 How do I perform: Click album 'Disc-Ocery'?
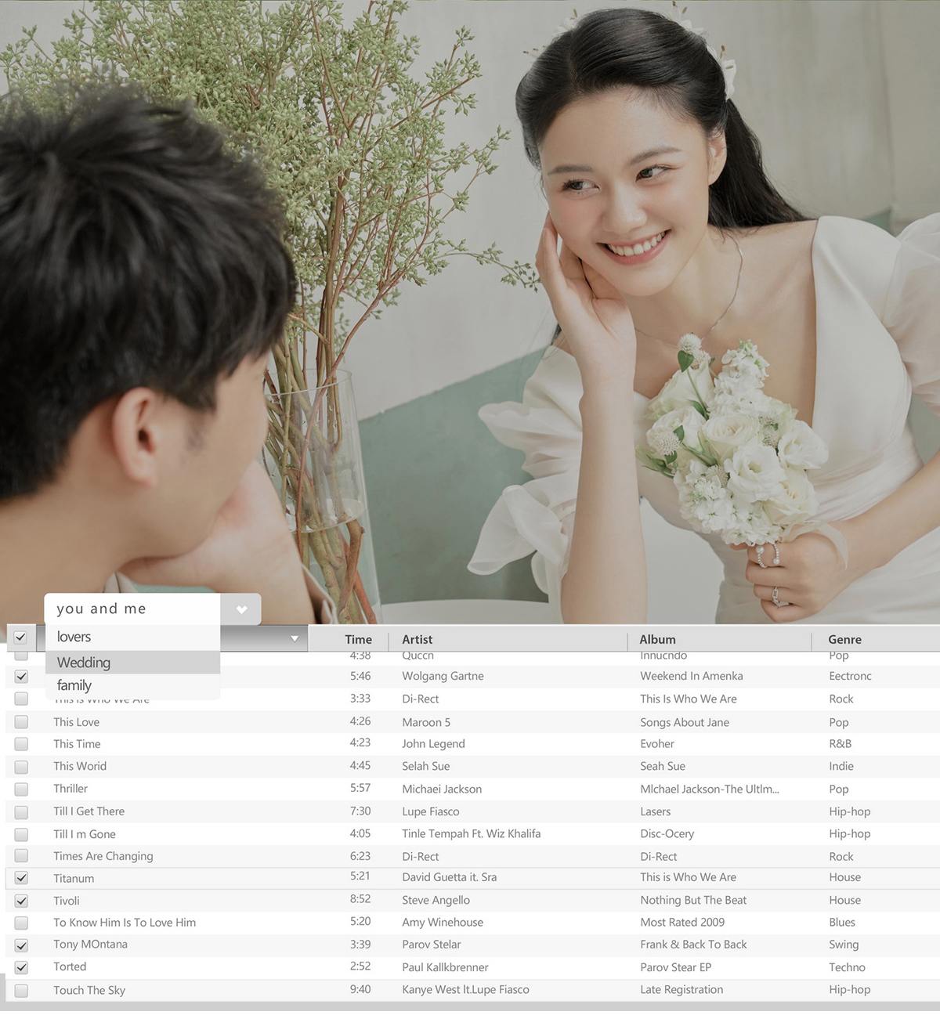click(667, 834)
